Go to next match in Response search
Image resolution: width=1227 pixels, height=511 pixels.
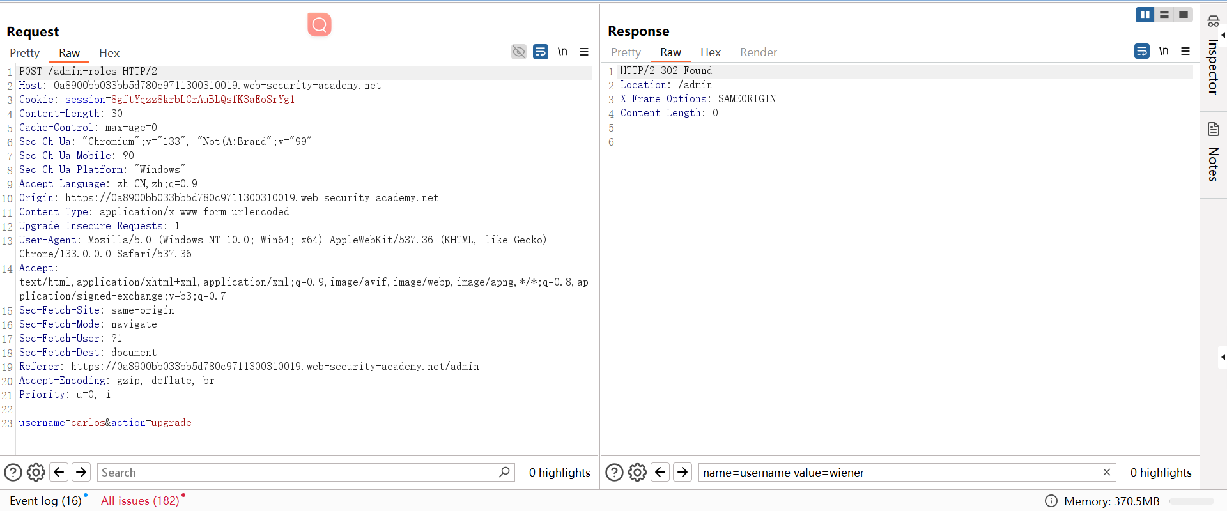(683, 472)
